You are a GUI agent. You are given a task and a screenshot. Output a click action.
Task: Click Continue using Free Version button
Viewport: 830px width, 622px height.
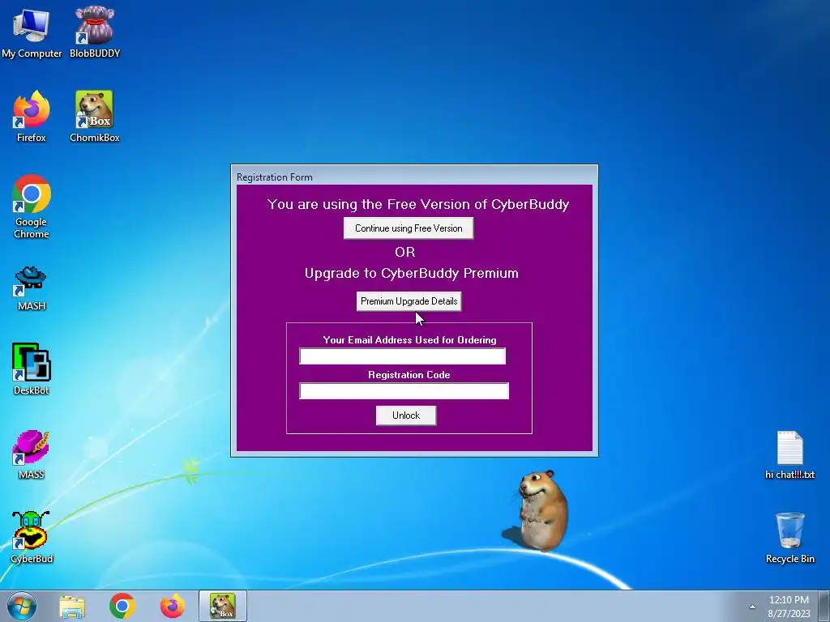coord(409,228)
